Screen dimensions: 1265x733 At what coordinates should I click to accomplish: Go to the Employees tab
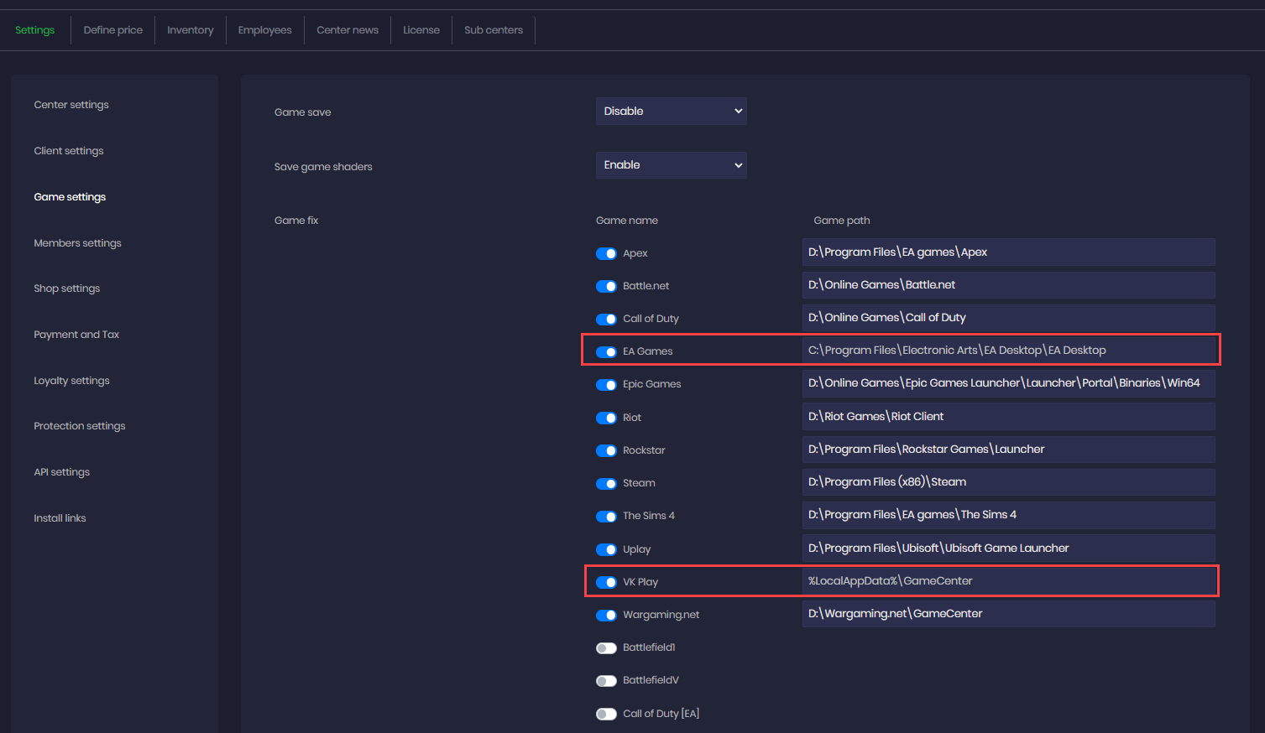(x=265, y=30)
